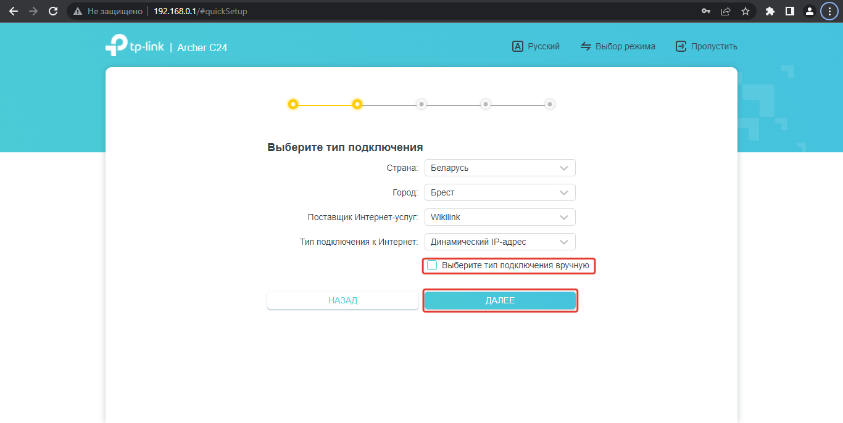Image resolution: width=843 pixels, height=423 pixels.
Task: Open the Русский language selector
Action: [x=536, y=46]
